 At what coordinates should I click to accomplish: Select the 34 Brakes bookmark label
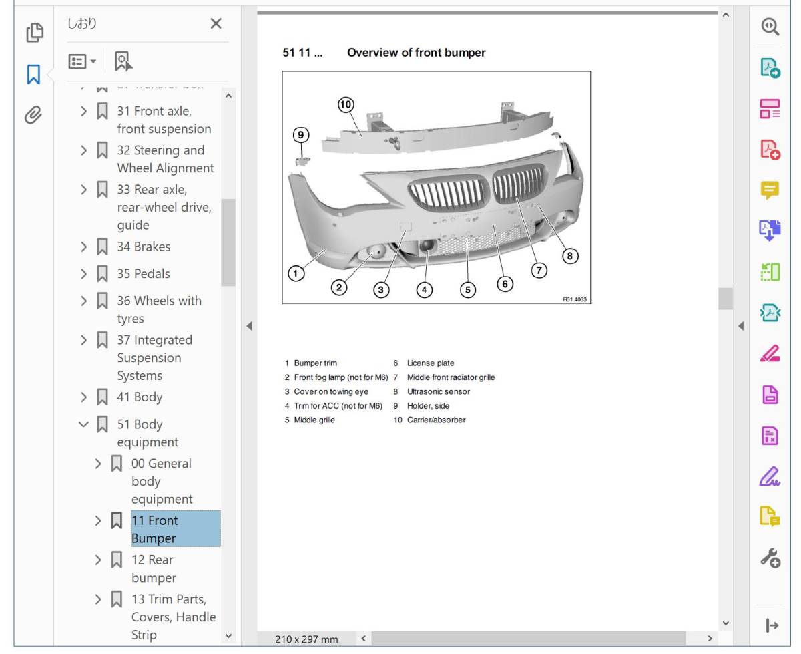[x=144, y=247]
